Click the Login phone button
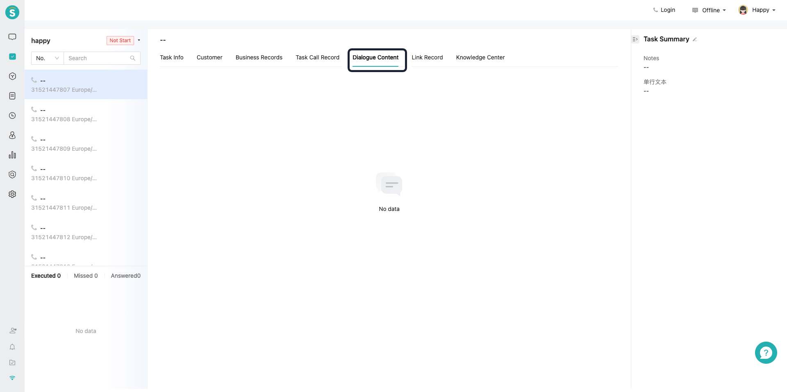This screenshot has height=392, width=787. coord(664,10)
